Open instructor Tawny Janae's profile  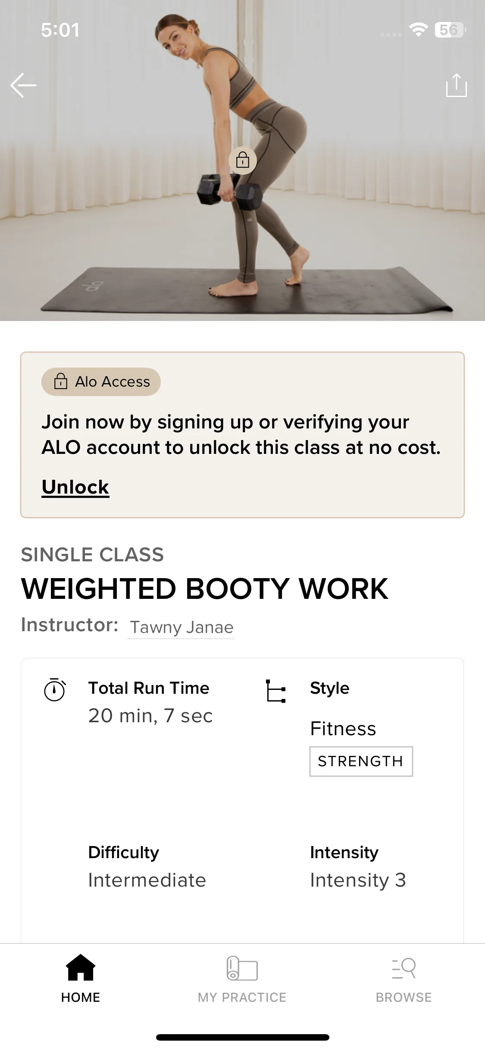[181, 627]
